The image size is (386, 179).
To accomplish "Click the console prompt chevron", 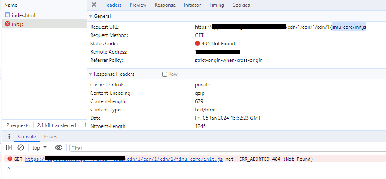I will (x=8, y=168).
